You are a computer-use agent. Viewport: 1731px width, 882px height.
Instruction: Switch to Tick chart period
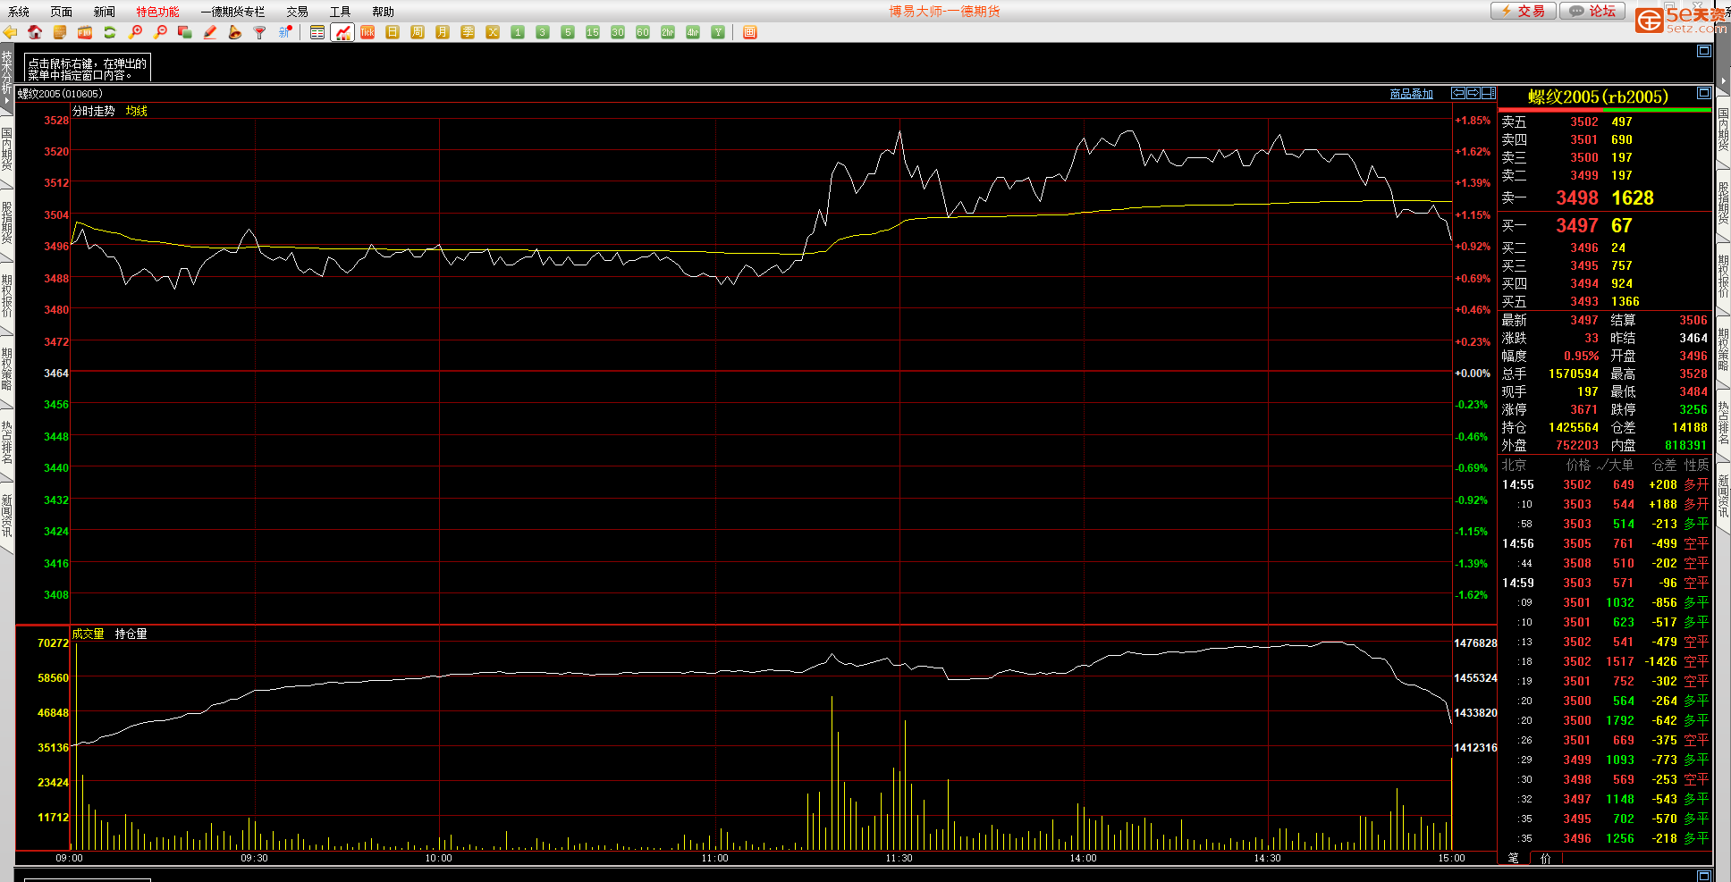point(367,32)
